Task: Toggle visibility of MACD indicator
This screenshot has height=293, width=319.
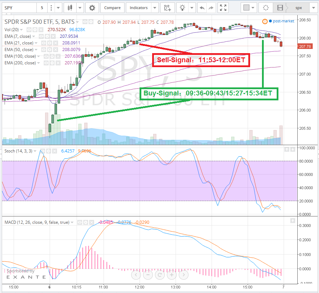Action: (80, 222)
